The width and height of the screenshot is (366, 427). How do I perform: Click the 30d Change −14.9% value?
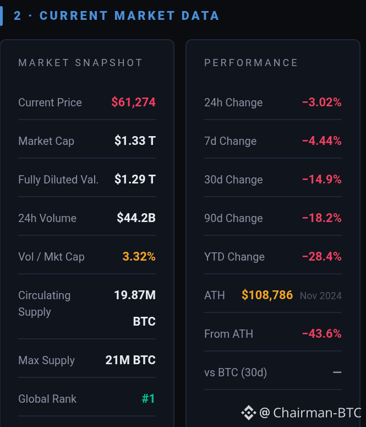click(x=322, y=180)
